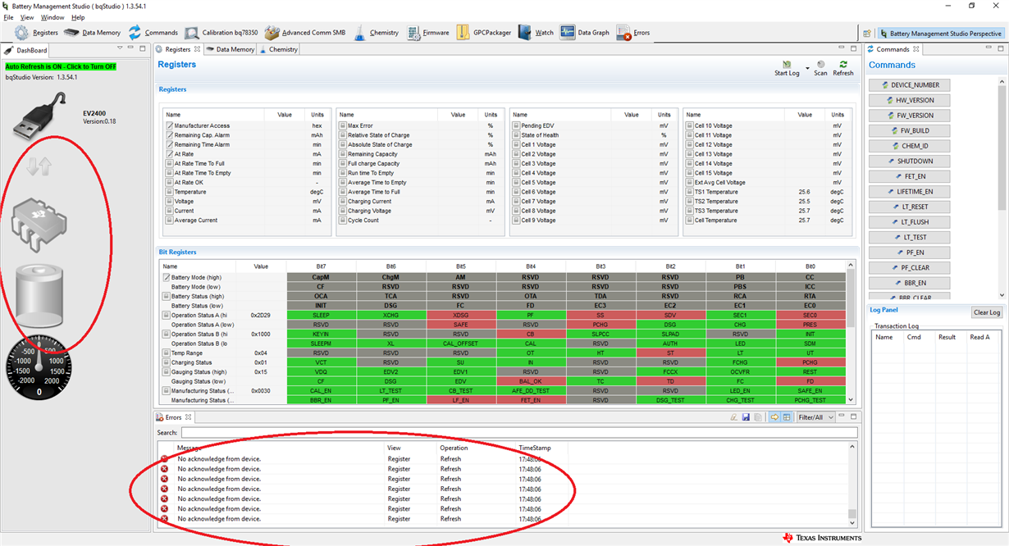Select the DashBoard tab
Viewport: 1009px width, 546px height.
click(x=27, y=50)
